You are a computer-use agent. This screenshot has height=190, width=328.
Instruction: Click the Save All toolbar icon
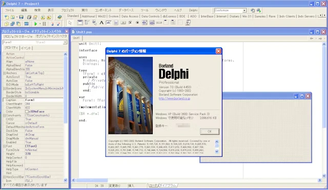tap(29, 17)
